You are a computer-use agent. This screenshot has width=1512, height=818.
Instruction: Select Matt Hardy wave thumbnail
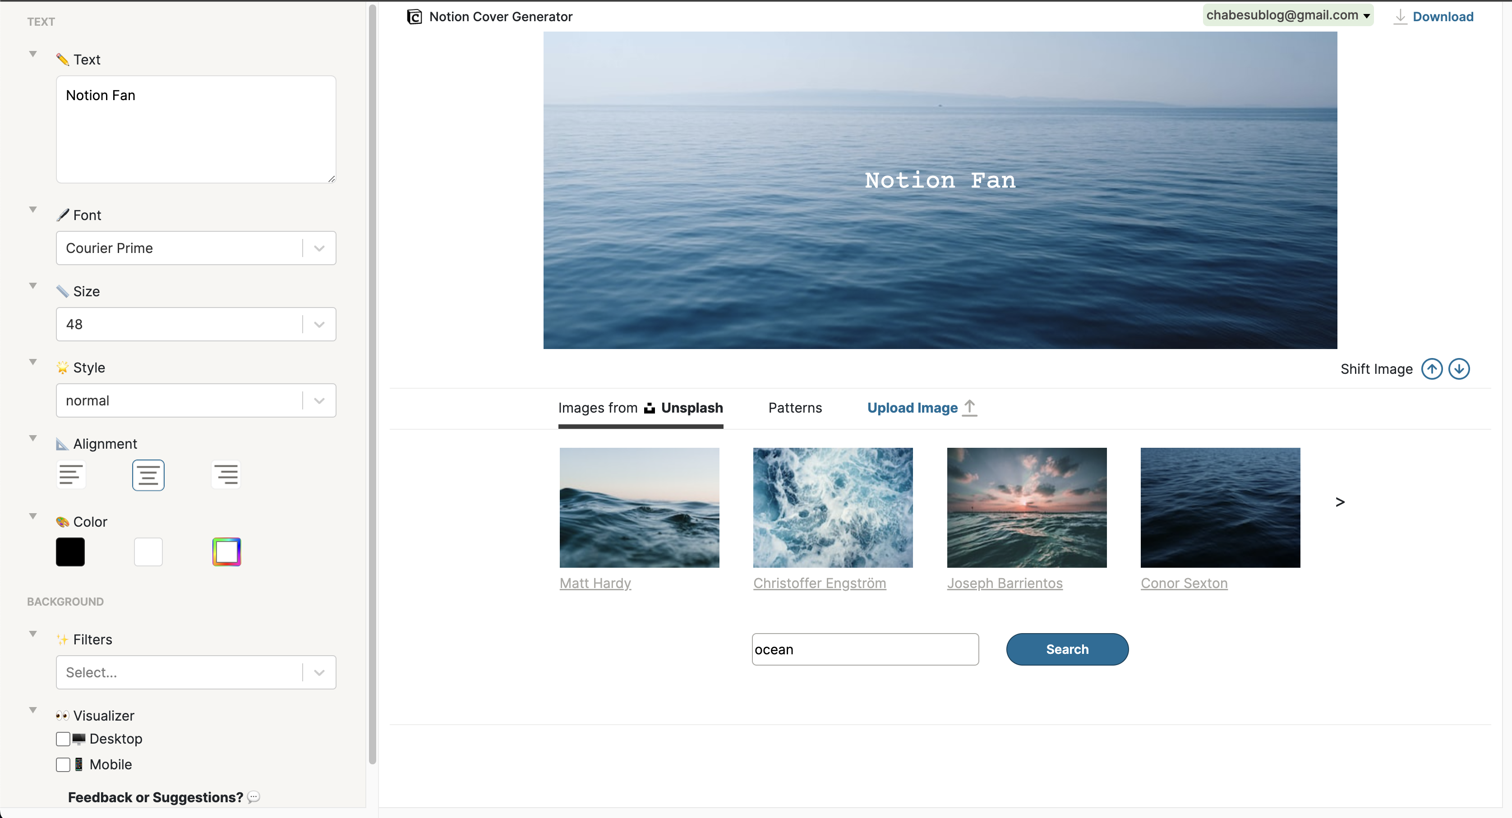click(639, 508)
